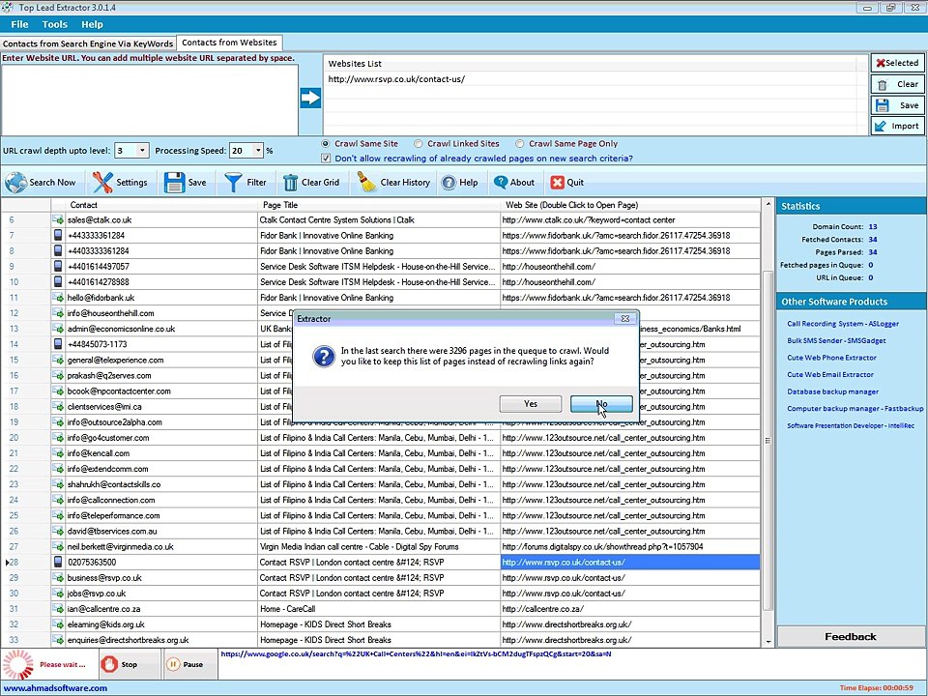Select the Crawl Same Site radio button
928x696 pixels.
click(x=326, y=144)
